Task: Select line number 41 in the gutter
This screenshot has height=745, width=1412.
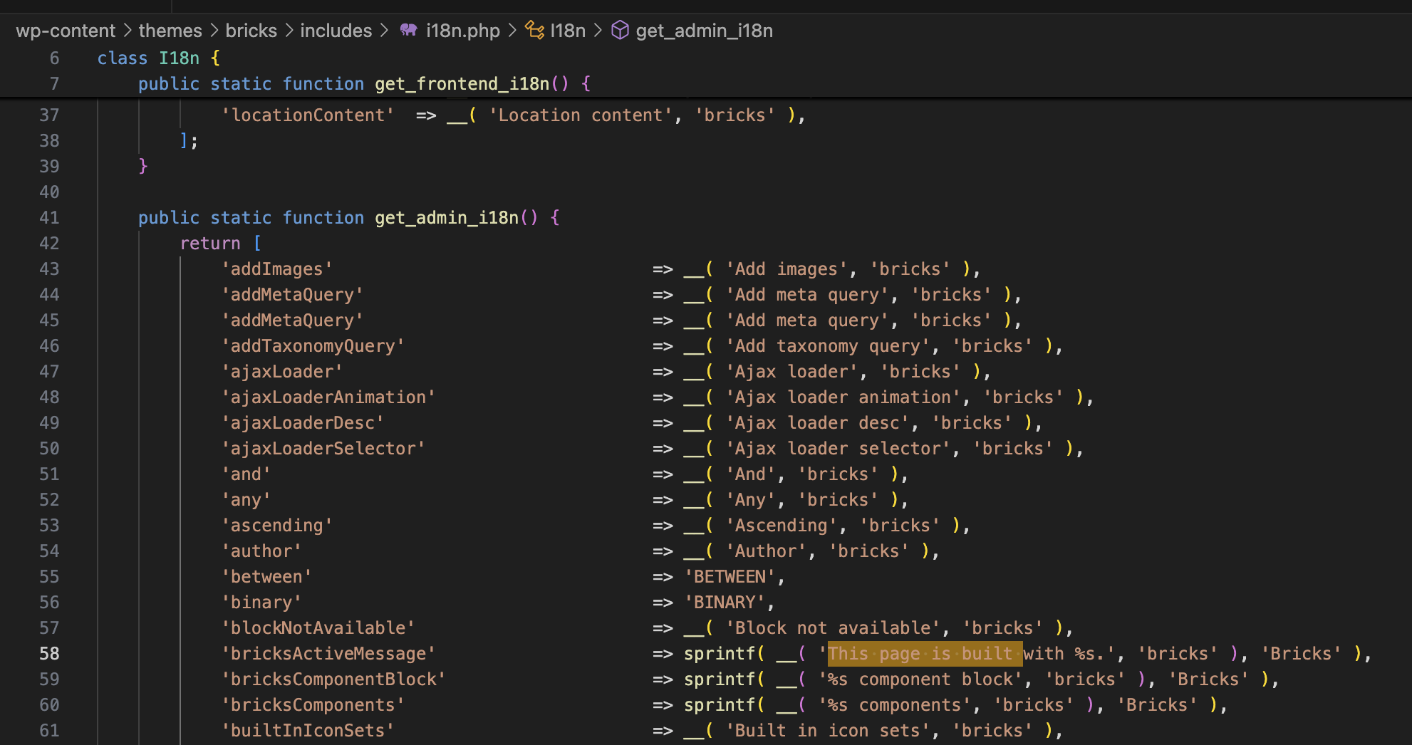Action: pyautogui.click(x=49, y=218)
